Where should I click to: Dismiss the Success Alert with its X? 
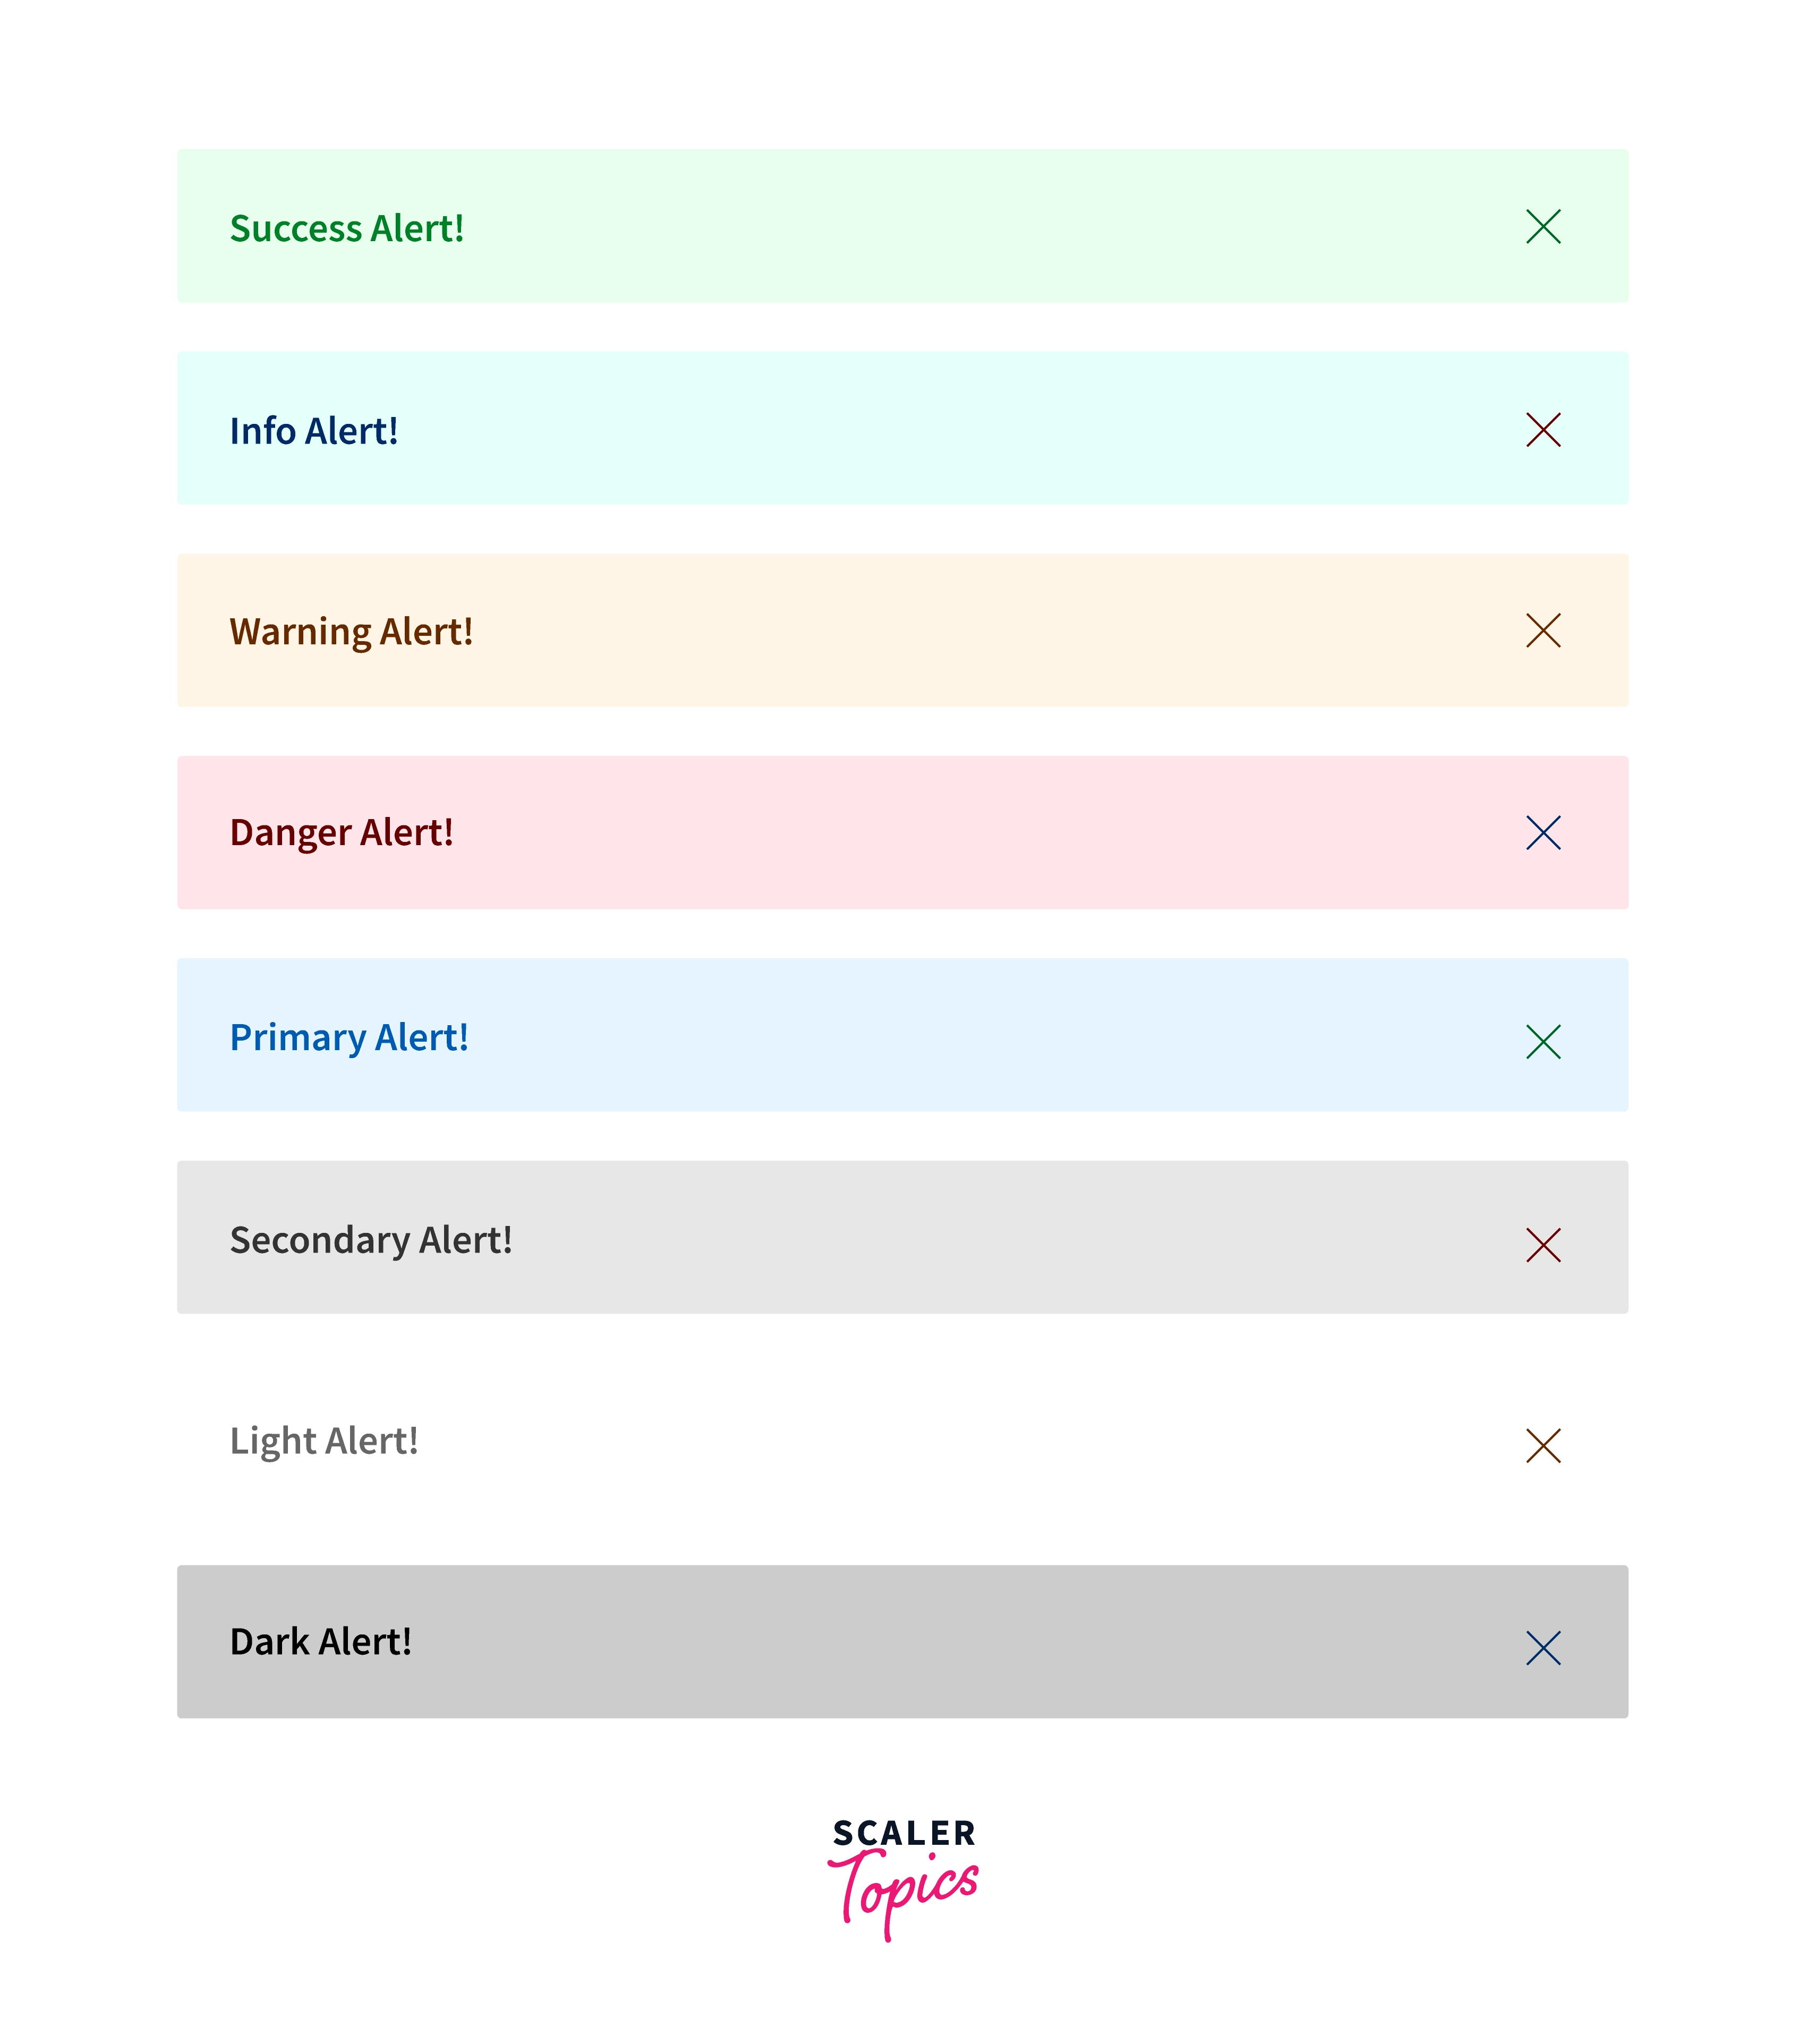tap(1543, 227)
